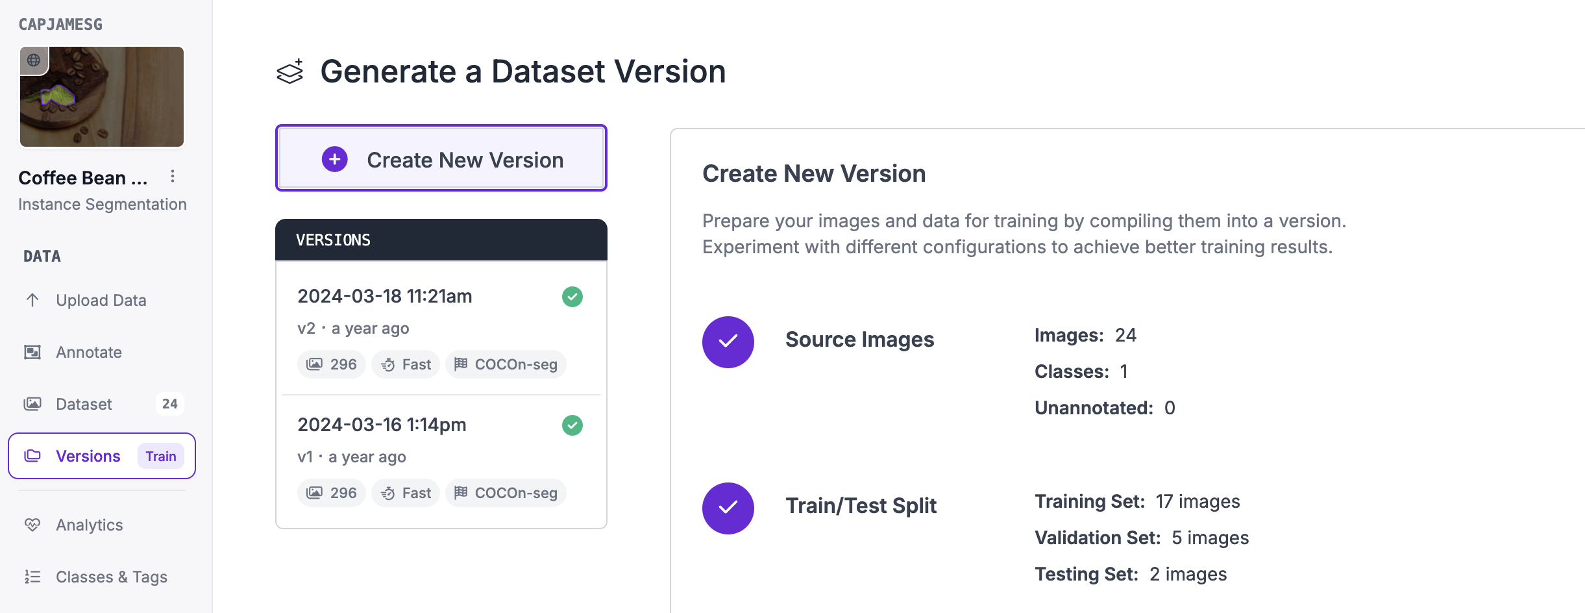Screen dimensions: 1585x613
Task: Click the Analytics heartbeat icon
Action: [32, 525]
